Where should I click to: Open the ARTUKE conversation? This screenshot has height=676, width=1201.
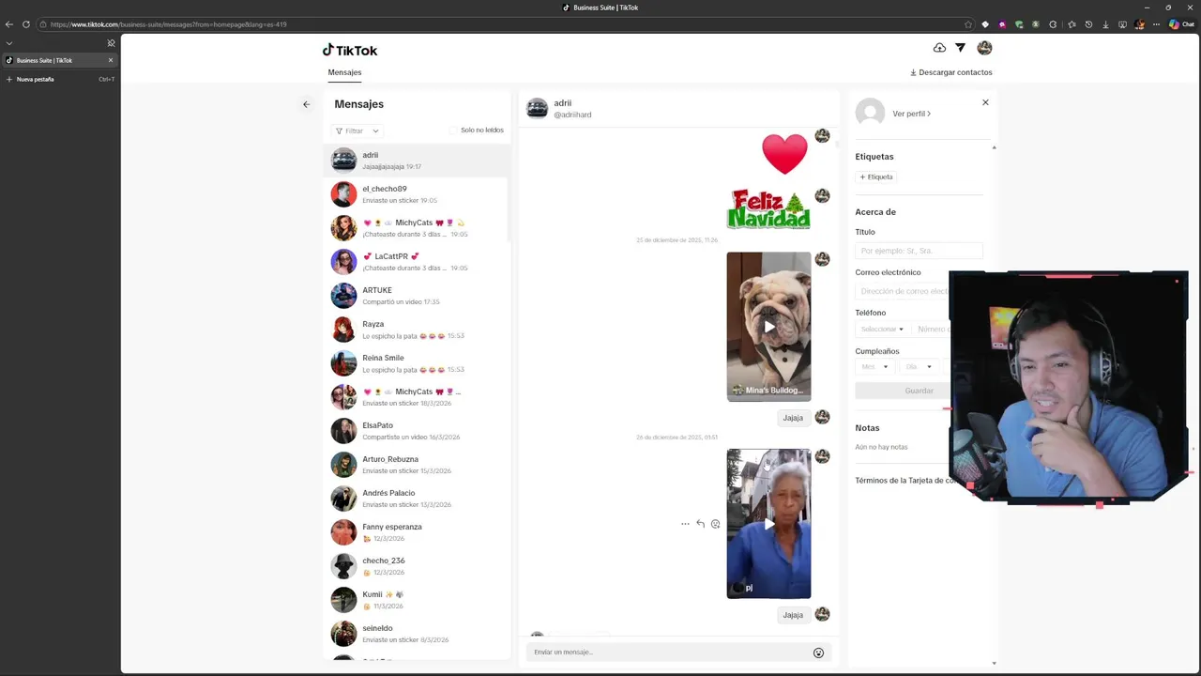418,296
